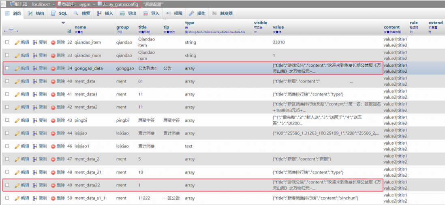This screenshot has height=205, width=445.
Task: Click the edit pencil icon for leixiao1 row
Action: (17, 146)
